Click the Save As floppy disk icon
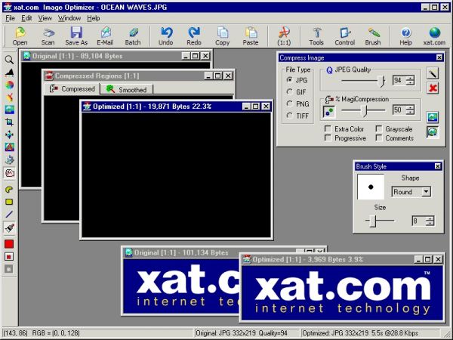The height and width of the screenshot is (340, 453). (76, 36)
